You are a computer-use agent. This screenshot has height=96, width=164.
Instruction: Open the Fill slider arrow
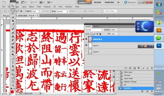click(x=118, y=34)
